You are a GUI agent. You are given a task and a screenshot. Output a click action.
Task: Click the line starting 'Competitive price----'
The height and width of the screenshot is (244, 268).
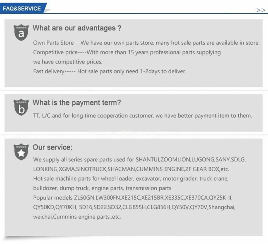127,52
